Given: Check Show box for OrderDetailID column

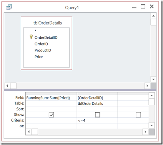Looking at the screenshot, I should coord(98,115).
